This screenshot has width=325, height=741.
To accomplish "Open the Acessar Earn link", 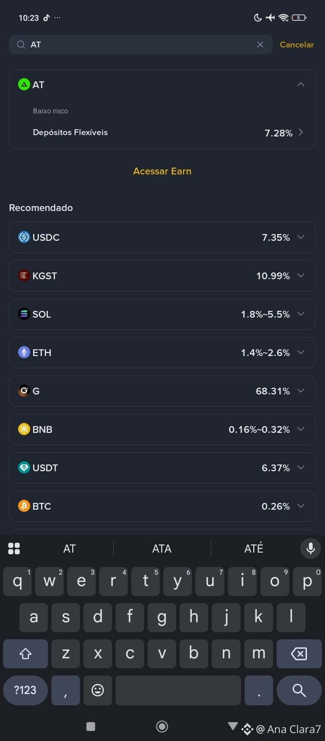I will [x=162, y=171].
